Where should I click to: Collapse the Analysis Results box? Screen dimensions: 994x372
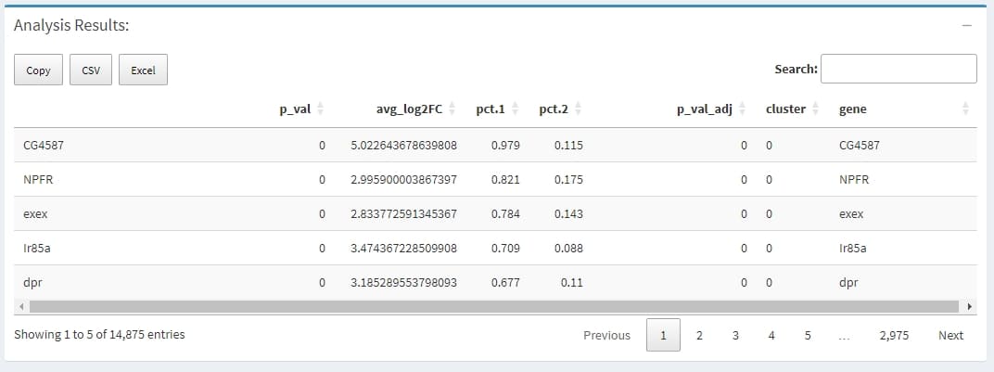967,26
